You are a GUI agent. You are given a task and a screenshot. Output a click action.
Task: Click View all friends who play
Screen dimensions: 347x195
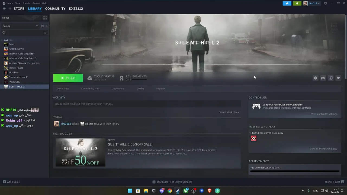[324, 149]
